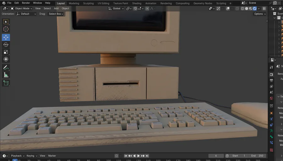283x161 pixels.
Task: Open the Object Mode dropdown
Action: pos(21,8)
